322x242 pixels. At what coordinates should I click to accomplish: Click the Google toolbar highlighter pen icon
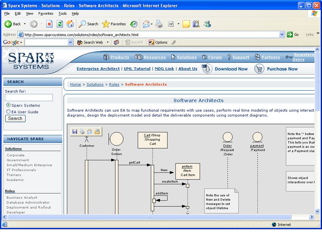pyautogui.click(x=173, y=42)
